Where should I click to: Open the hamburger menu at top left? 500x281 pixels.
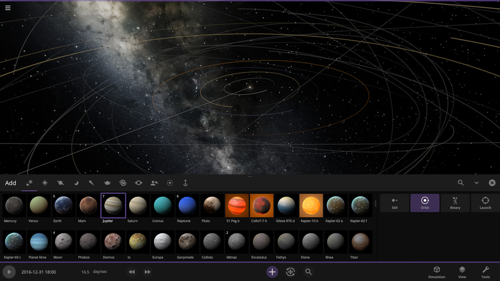[8, 8]
